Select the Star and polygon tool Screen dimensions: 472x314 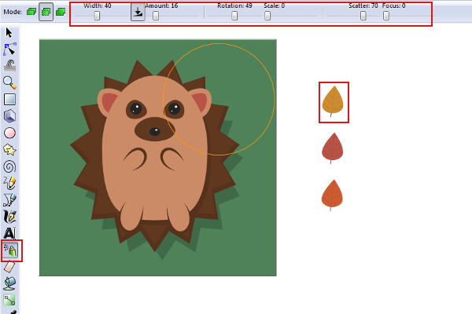[x=10, y=149]
